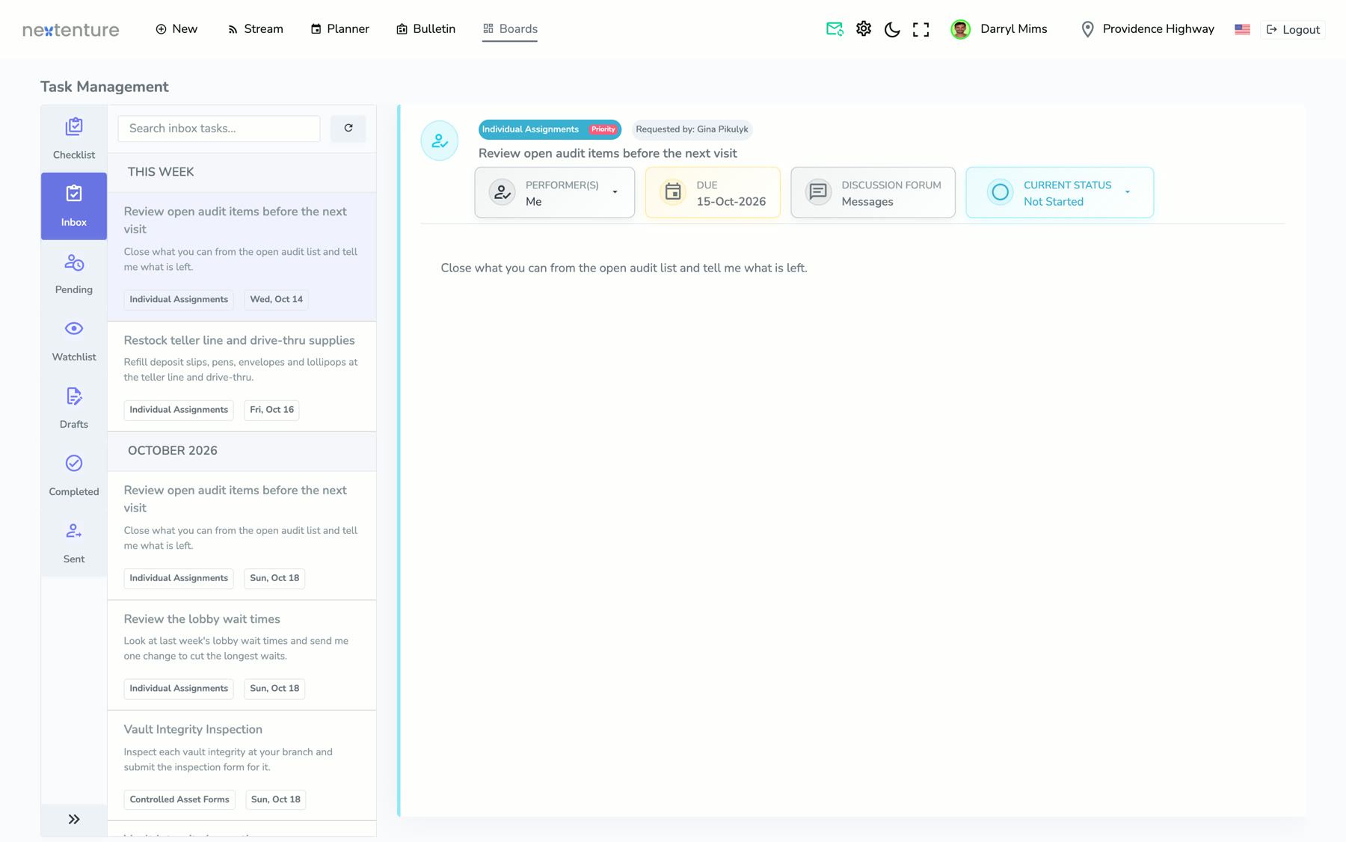Viewport: 1346px width, 842px height.
Task: Open the Sent tasks section
Action: click(73, 543)
